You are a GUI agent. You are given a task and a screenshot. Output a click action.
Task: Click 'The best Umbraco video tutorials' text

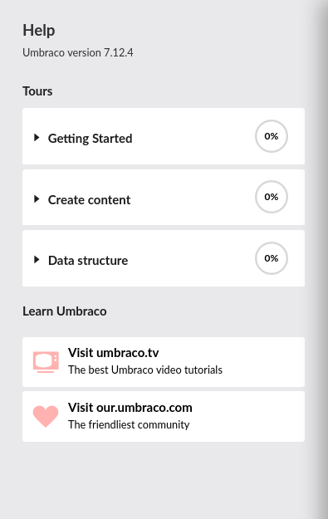pyautogui.click(x=145, y=370)
